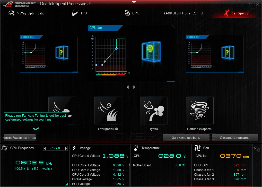Select the Fan Xpert 2 tab
This screenshot has height=187, width=262.
point(236,13)
